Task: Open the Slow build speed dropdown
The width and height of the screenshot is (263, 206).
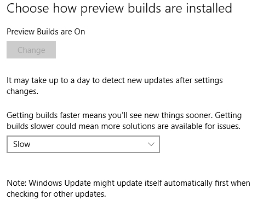Action: pyautogui.click(x=83, y=144)
